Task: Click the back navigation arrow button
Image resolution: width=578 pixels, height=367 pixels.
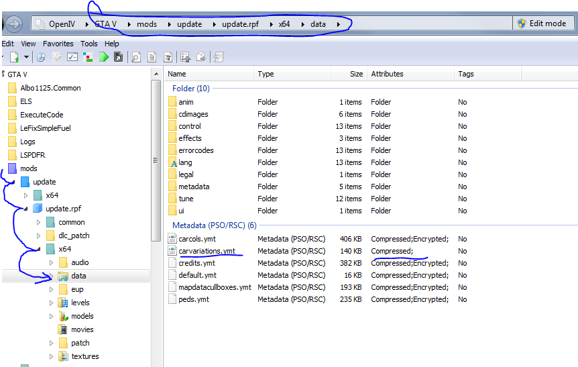Action: pos(14,24)
